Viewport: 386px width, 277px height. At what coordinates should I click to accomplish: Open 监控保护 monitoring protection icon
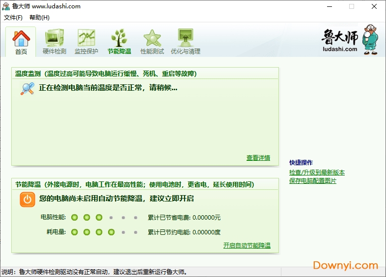86,38
